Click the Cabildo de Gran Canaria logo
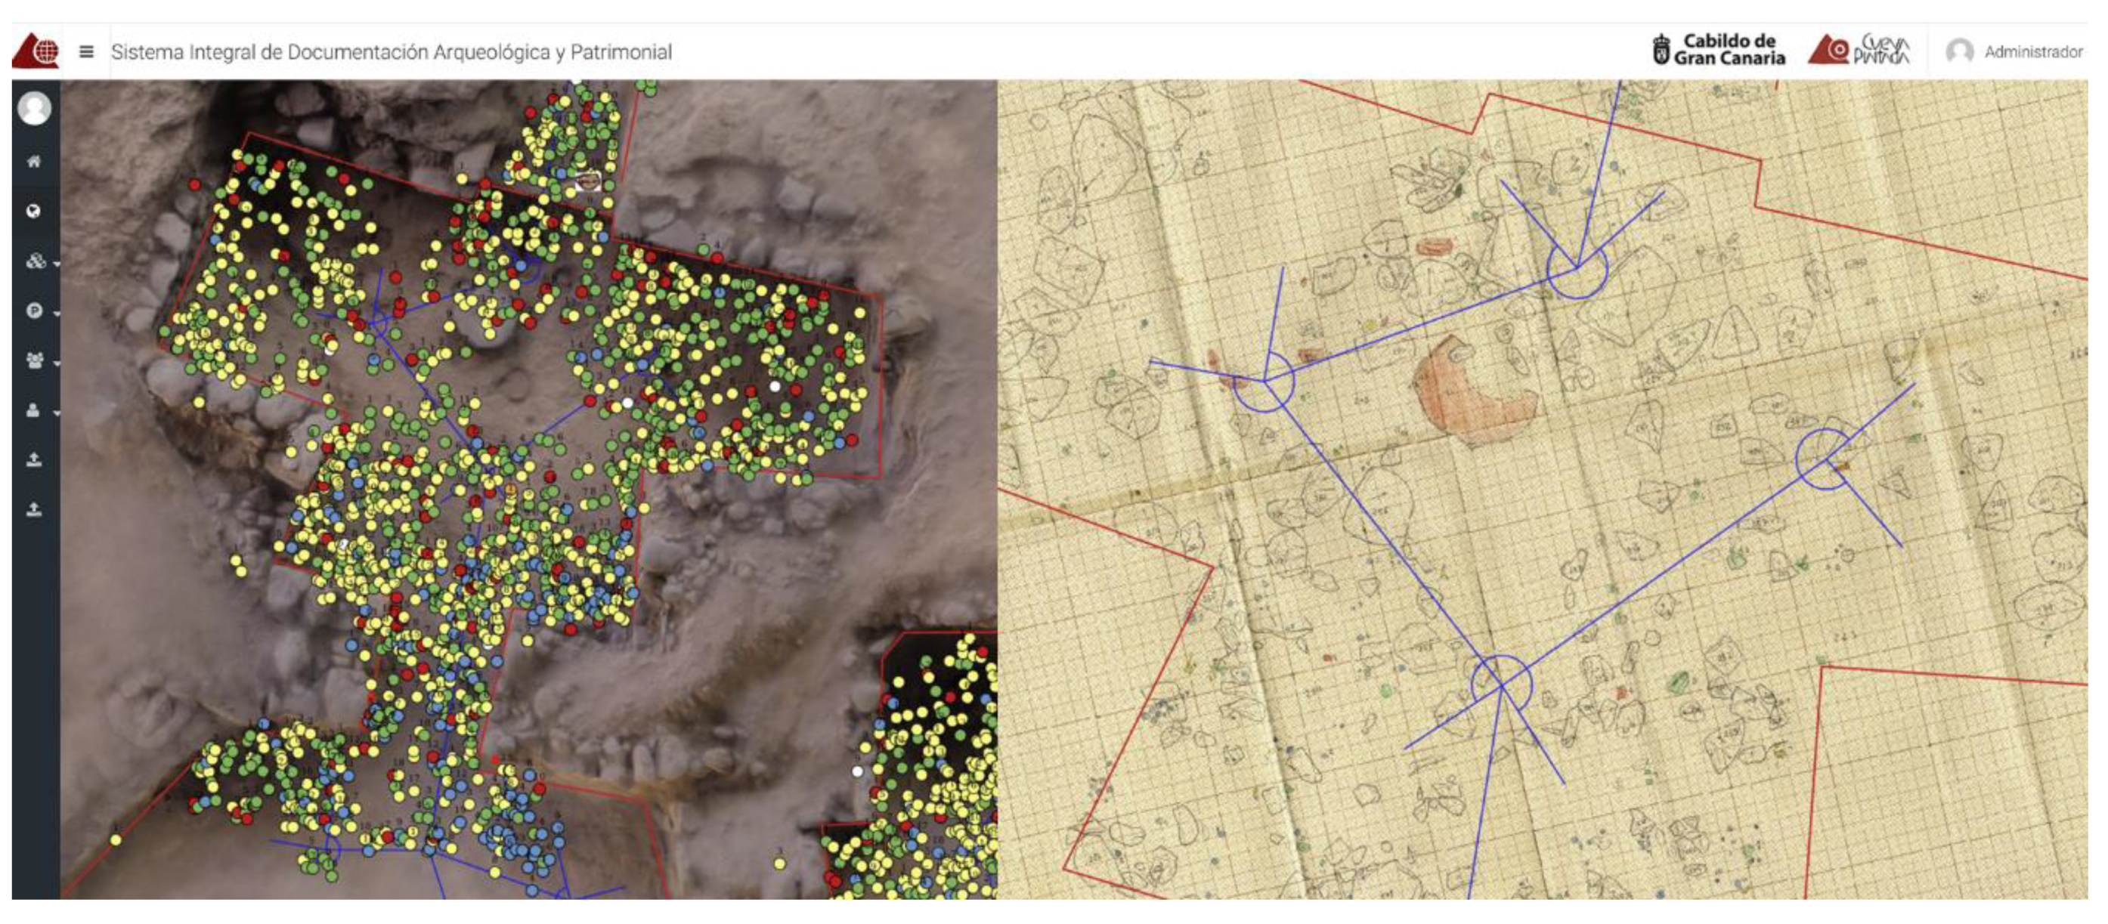This screenshot has width=2108, height=924. [x=1719, y=50]
